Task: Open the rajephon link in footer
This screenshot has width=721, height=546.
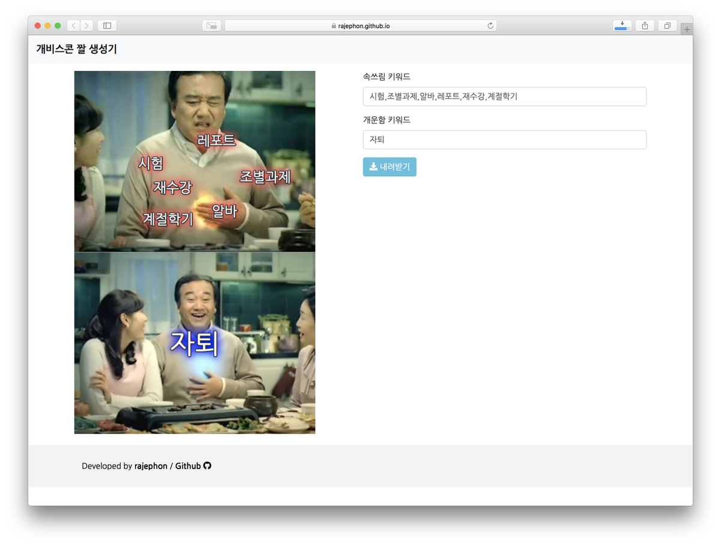Action: coord(151,466)
